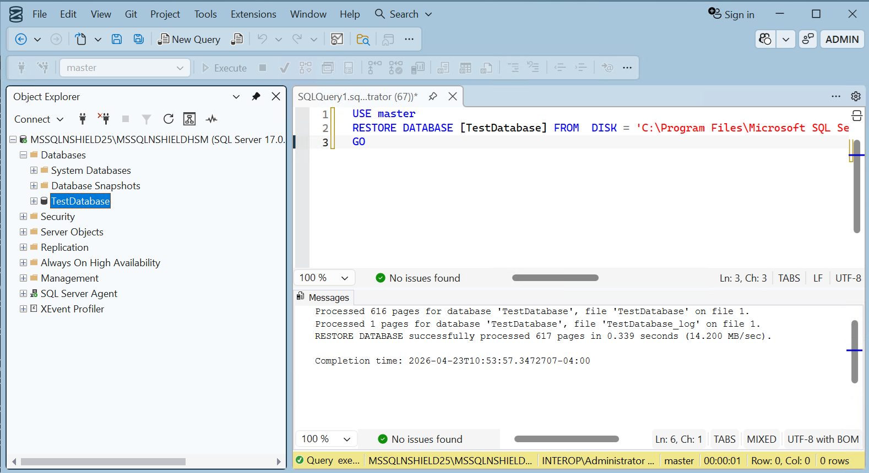This screenshot has height=473, width=869.
Task: Save the current query with disk icon
Action: point(117,39)
